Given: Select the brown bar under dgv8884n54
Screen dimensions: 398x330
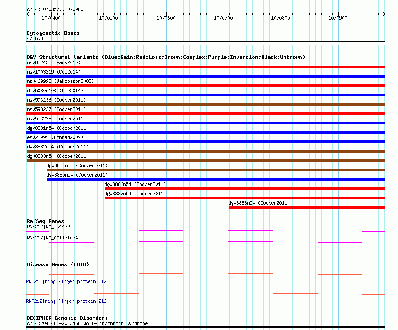Looking at the screenshot, I should pos(216,170).
